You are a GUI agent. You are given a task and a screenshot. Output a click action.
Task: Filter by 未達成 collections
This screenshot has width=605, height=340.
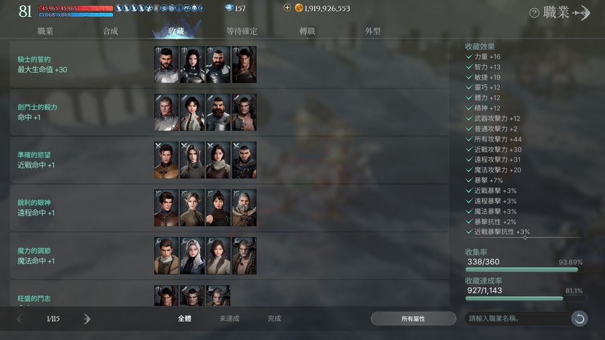click(x=229, y=319)
